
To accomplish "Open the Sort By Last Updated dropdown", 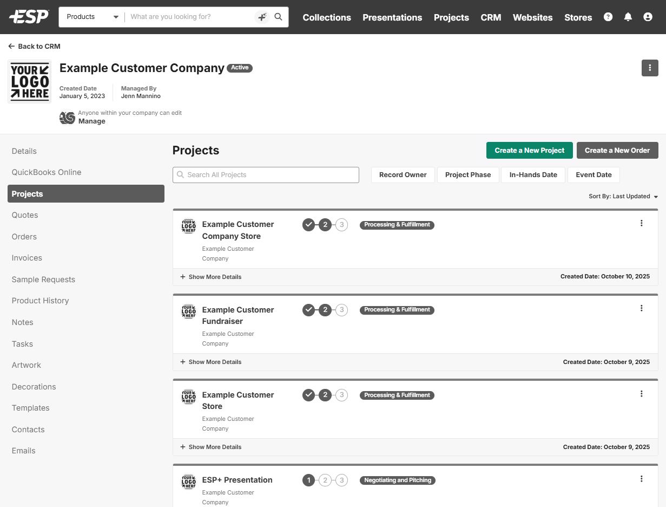I will pos(623,197).
